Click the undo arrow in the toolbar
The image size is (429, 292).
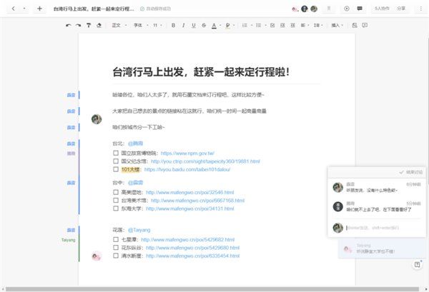(69, 25)
